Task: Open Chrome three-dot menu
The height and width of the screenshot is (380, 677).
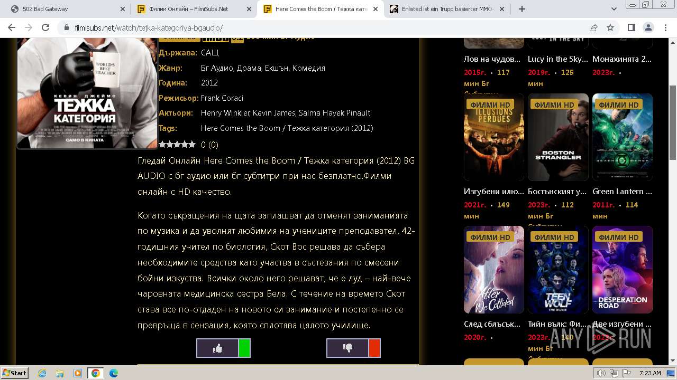Action: pos(665,27)
